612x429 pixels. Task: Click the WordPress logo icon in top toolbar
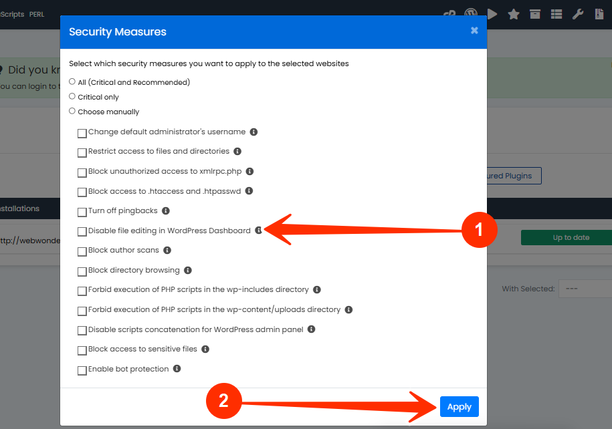click(x=471, y=13)
